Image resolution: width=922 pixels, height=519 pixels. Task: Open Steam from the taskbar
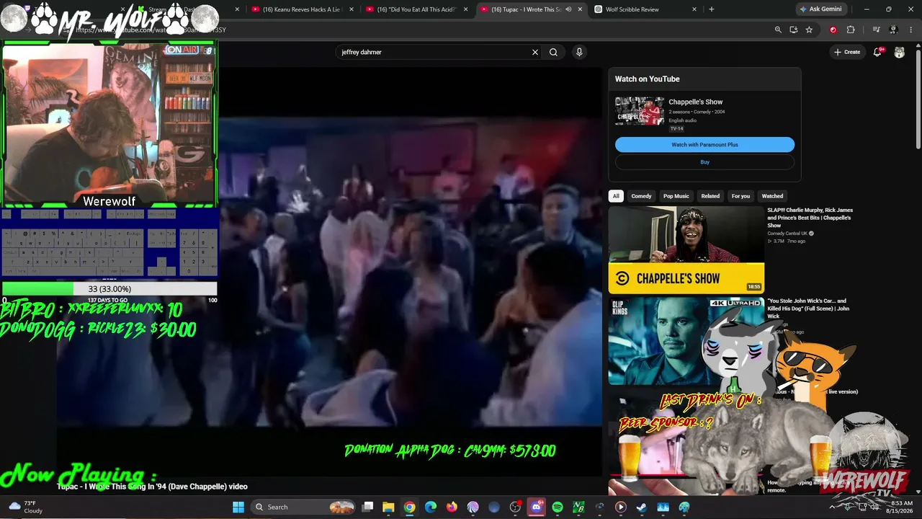coord(642,507)
